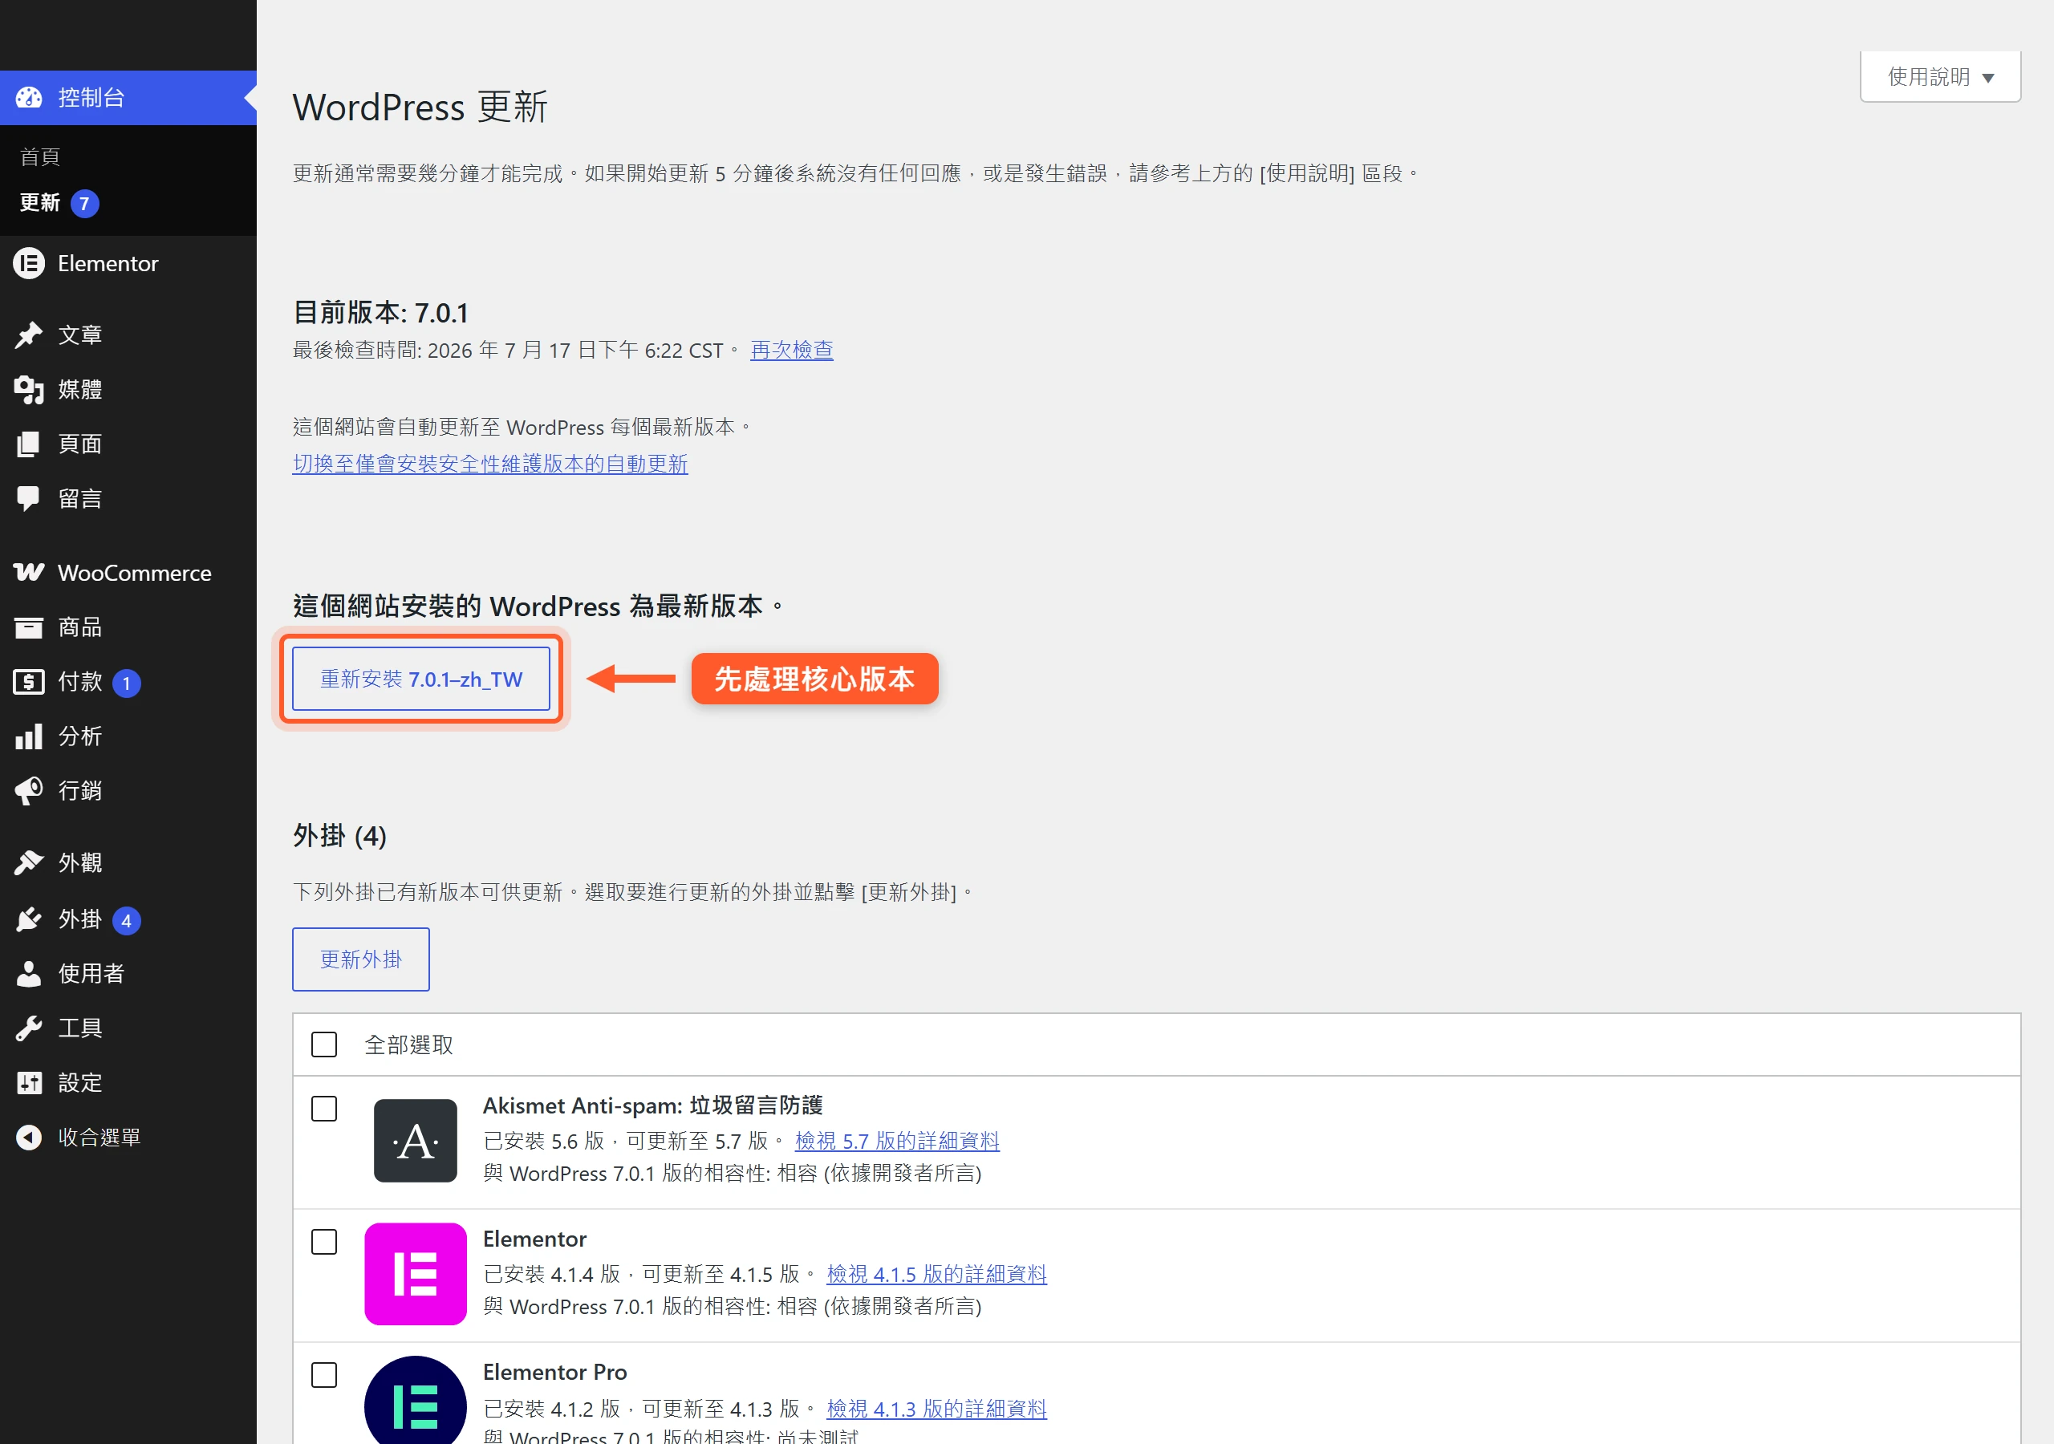Click the pages icon for 頁面
This screenshot has height=1444, width=2054.
click(x=29, y=444)
